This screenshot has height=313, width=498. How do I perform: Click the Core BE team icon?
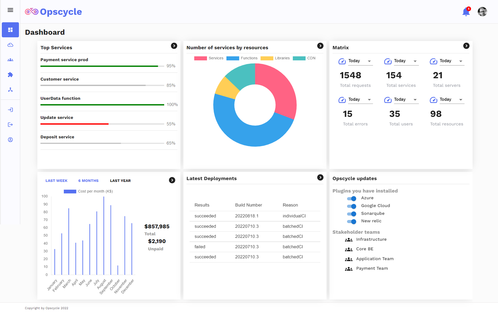(349, 249)
